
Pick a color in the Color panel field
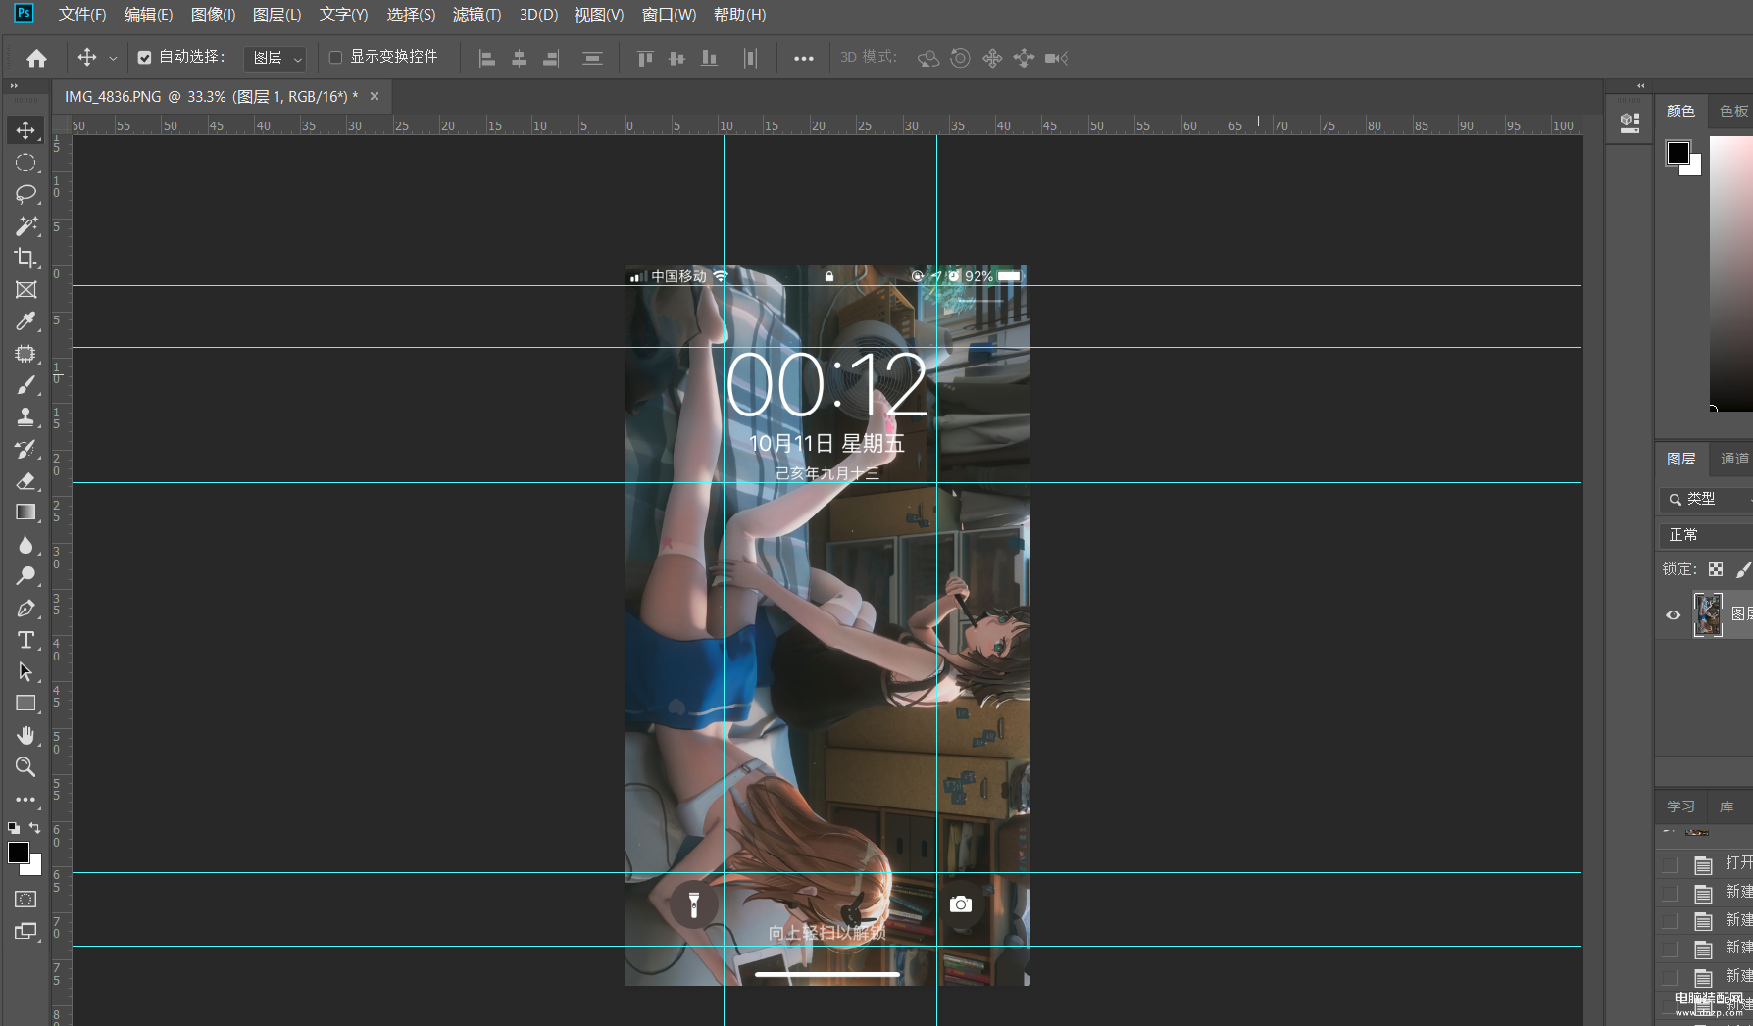coord(1731,273)
